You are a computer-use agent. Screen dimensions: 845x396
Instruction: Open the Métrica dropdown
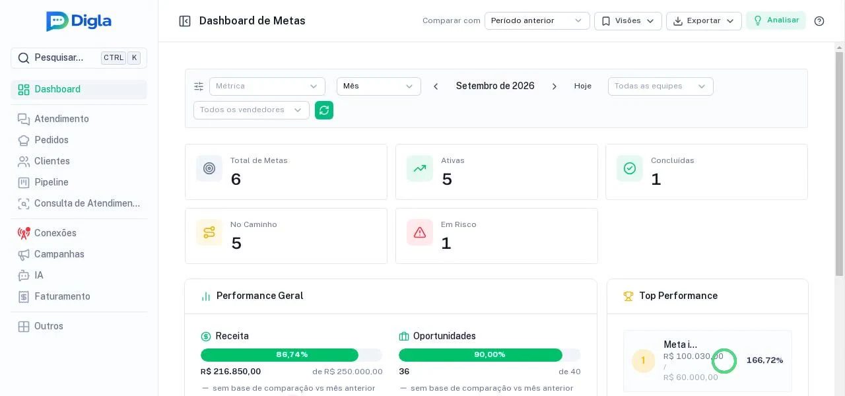267,86
